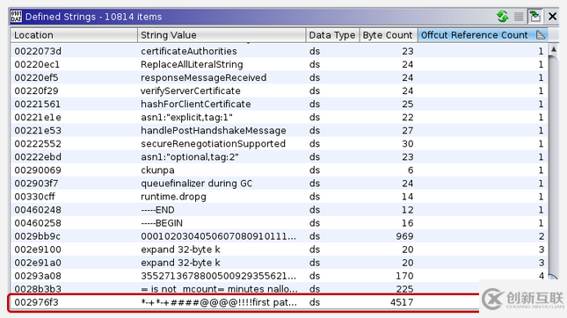567x318 pixels.
Task: Click the green Refresh strings icon
Action: point(502,17)
